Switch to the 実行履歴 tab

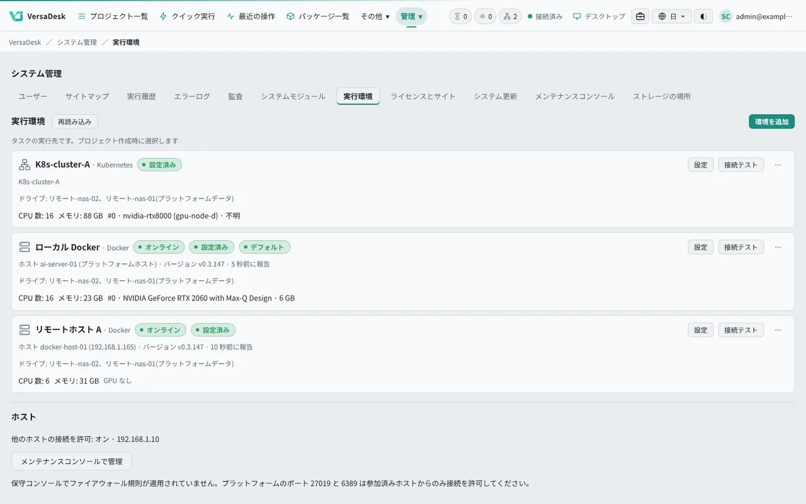[x=141, y=96]
